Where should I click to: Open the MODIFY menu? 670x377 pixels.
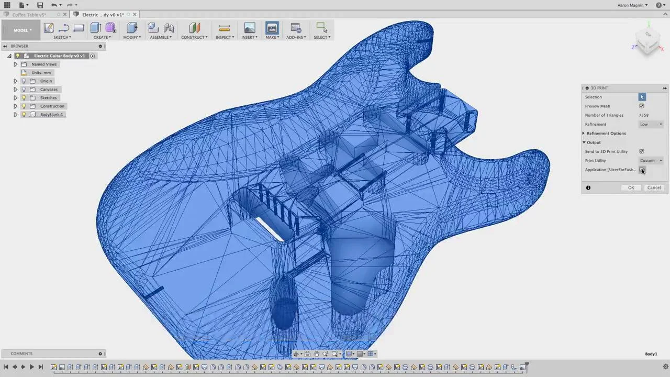point(132,37)
